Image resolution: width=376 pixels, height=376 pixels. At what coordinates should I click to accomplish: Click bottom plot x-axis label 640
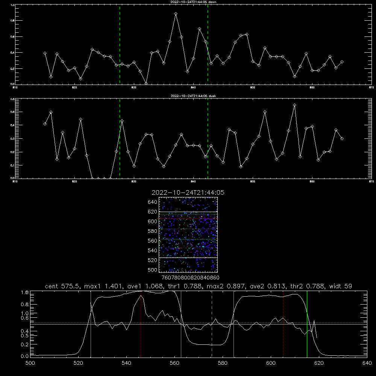click(367, 363)
